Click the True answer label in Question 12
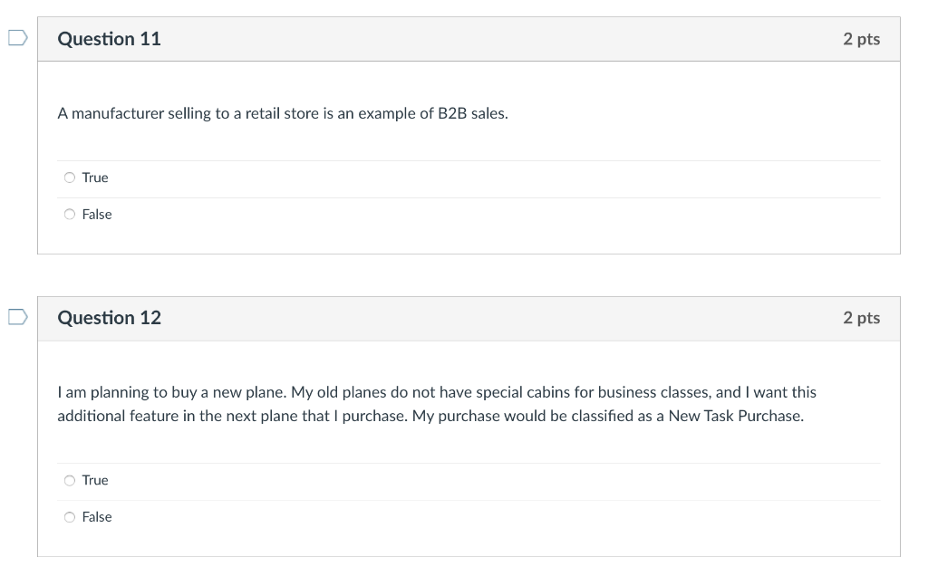Viewport: 928px width, 576px height. [94, 480]
